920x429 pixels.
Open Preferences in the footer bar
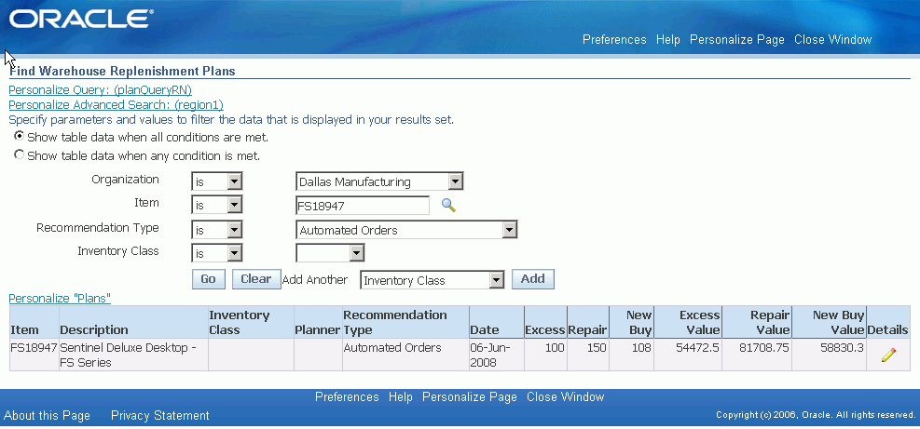pos(347,396)
